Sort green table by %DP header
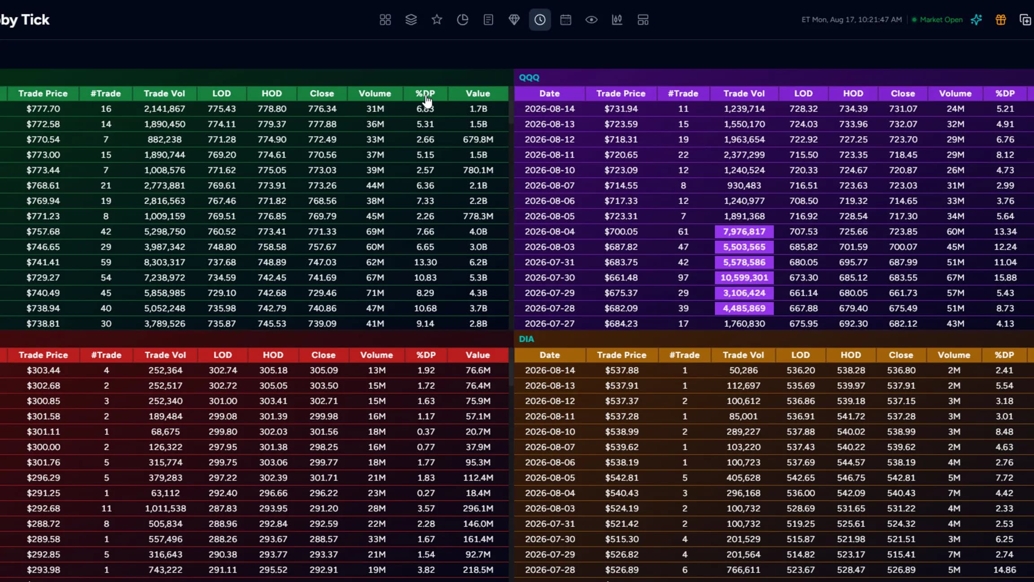The width and height of the screenshot is (1034, 582). click(x=425, y=93)
